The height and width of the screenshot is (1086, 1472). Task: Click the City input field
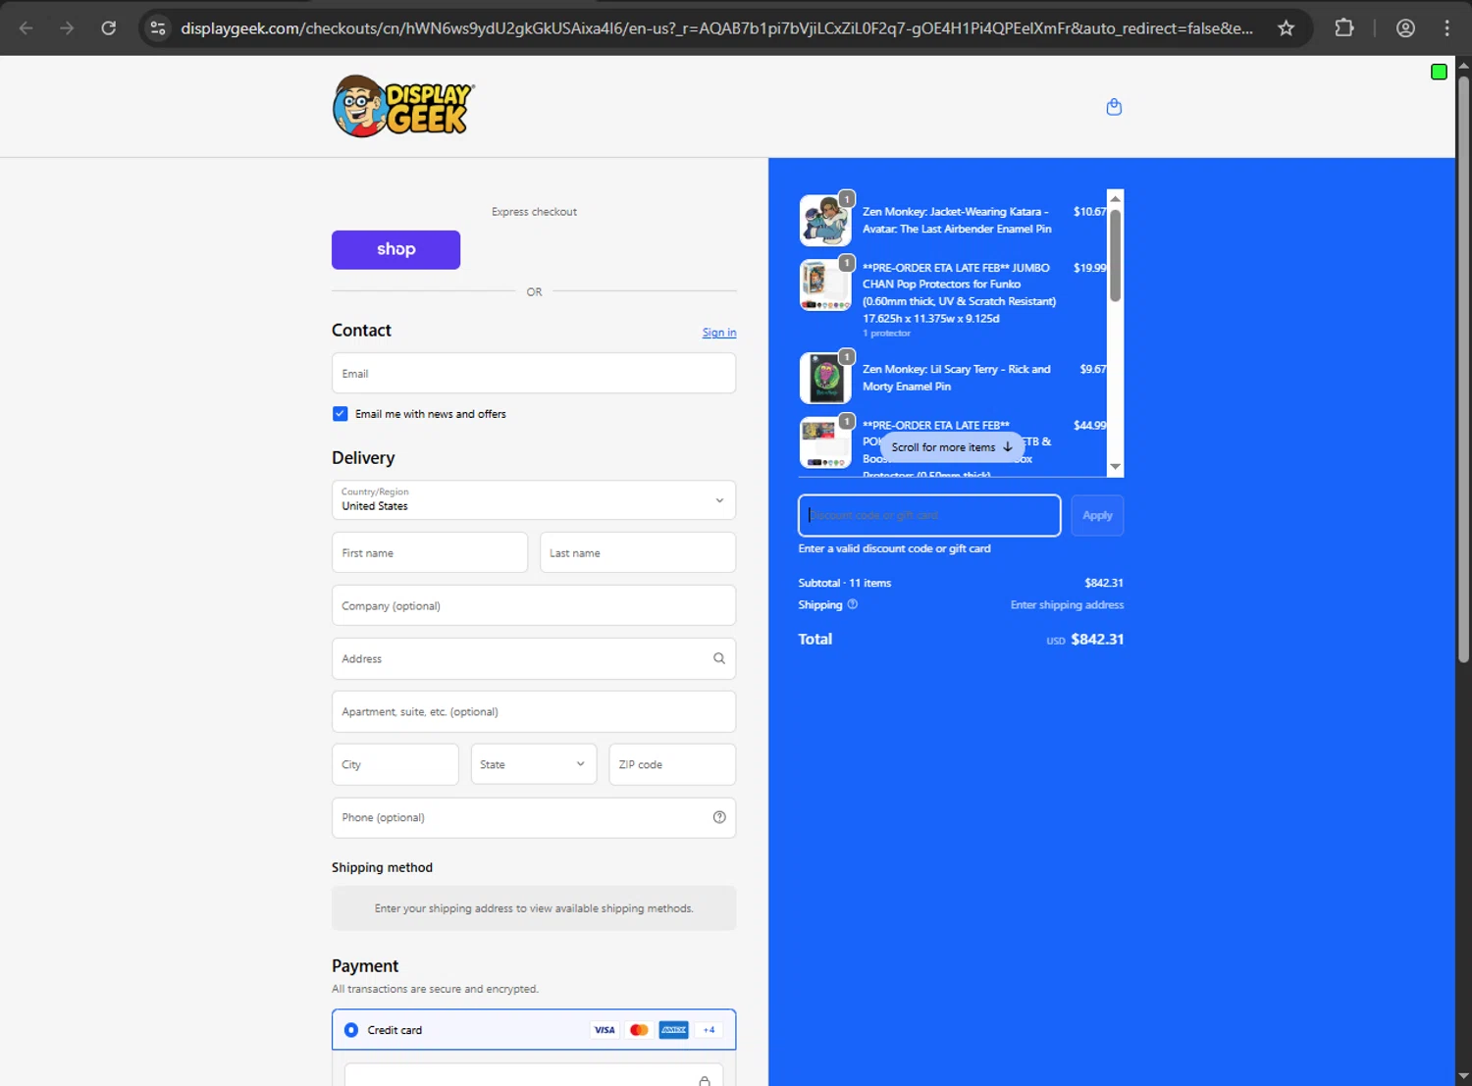tap(395, 764)
